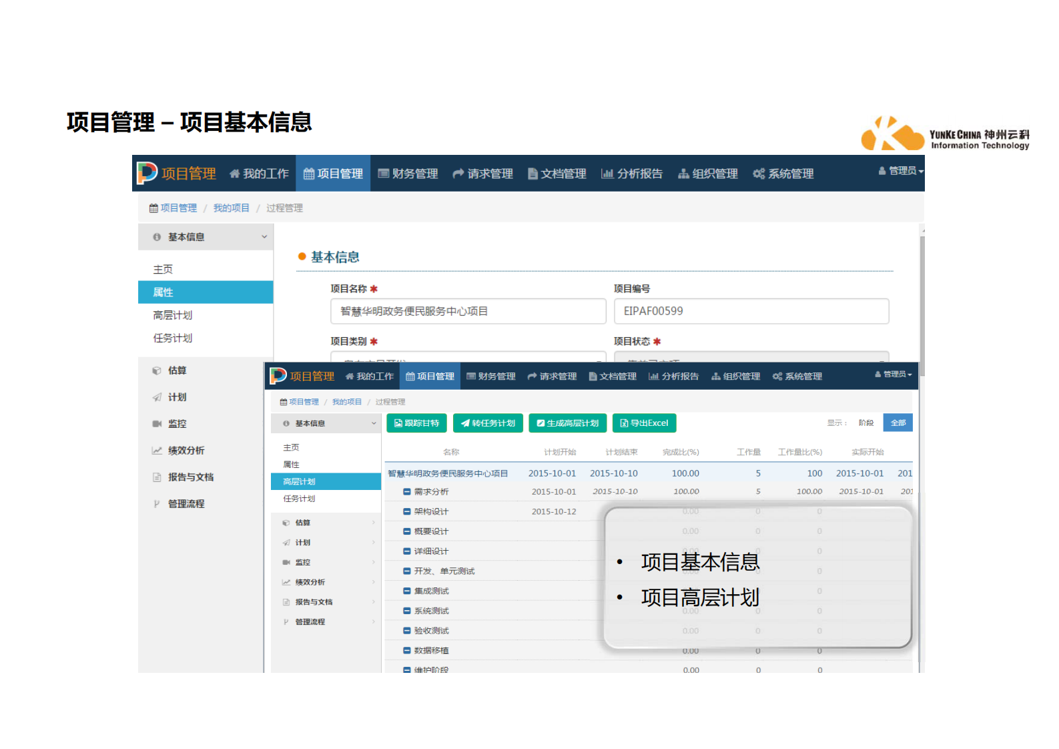Select 属性 in the lower page sidebar
Image resolution: width=1059 pixels, height=749 pixels.
coord(326,465)
